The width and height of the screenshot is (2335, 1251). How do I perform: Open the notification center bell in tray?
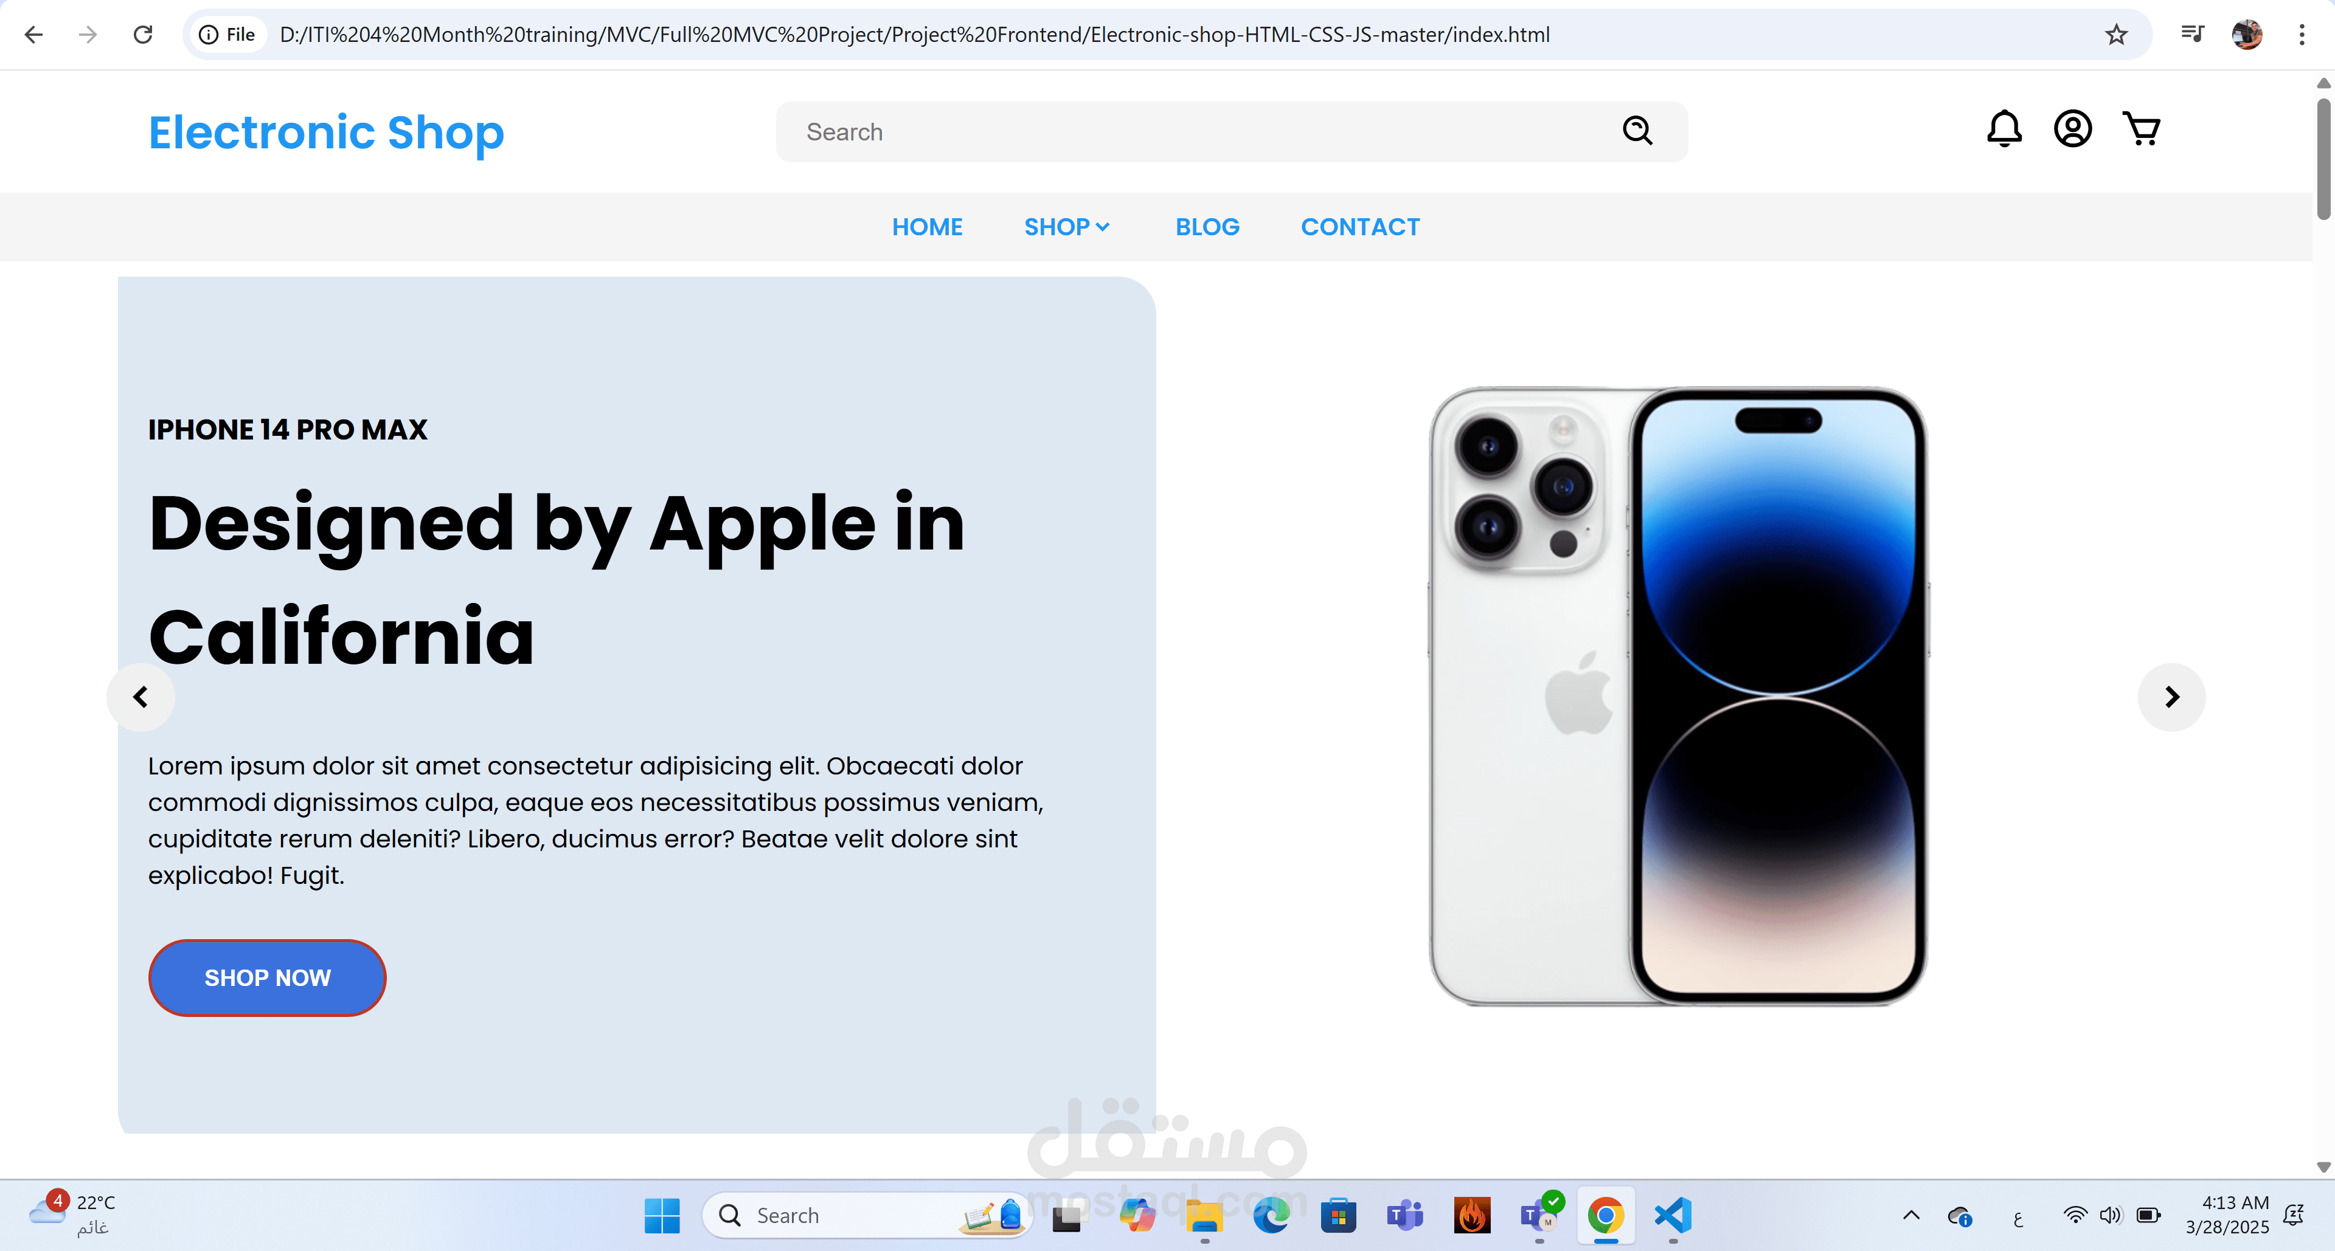[2294, 1216]
